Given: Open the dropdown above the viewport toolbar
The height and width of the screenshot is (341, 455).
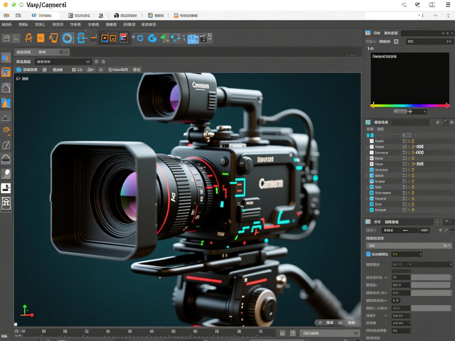Looking at the screenshot, I should [x=63, y=62].
